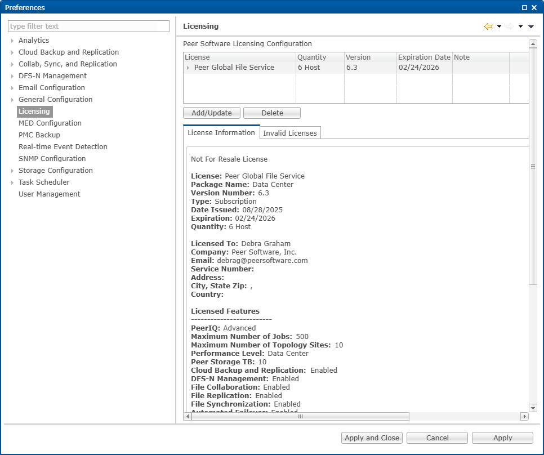Image resolution: width=544 pixels, height=455 pixels.
Task: Focus the type filter text field
Action: 89,26
